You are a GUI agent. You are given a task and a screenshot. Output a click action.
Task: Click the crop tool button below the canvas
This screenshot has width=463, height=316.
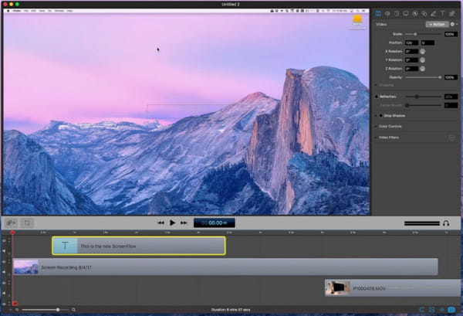tap(27, 223)
